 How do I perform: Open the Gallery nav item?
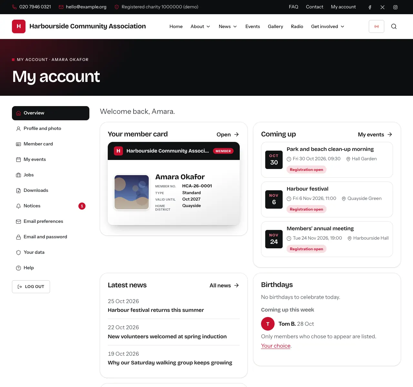pos(276,26)
